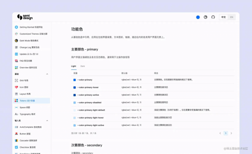Click the --color-primary-light-active swatch
Viewport: 252px width, 154px height.
coord(75,125)
